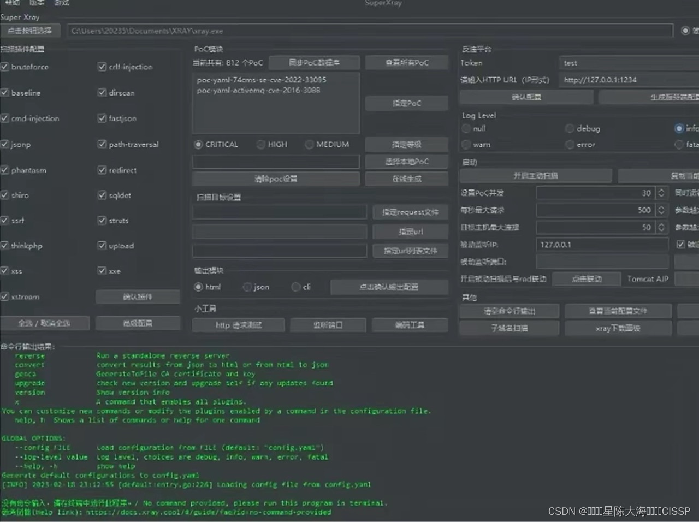Screen dimensions: 699x522
Task: Select poc-yaml-activemq-cve-2016-3088 in the PoC list
Action: tap(259, 90)
